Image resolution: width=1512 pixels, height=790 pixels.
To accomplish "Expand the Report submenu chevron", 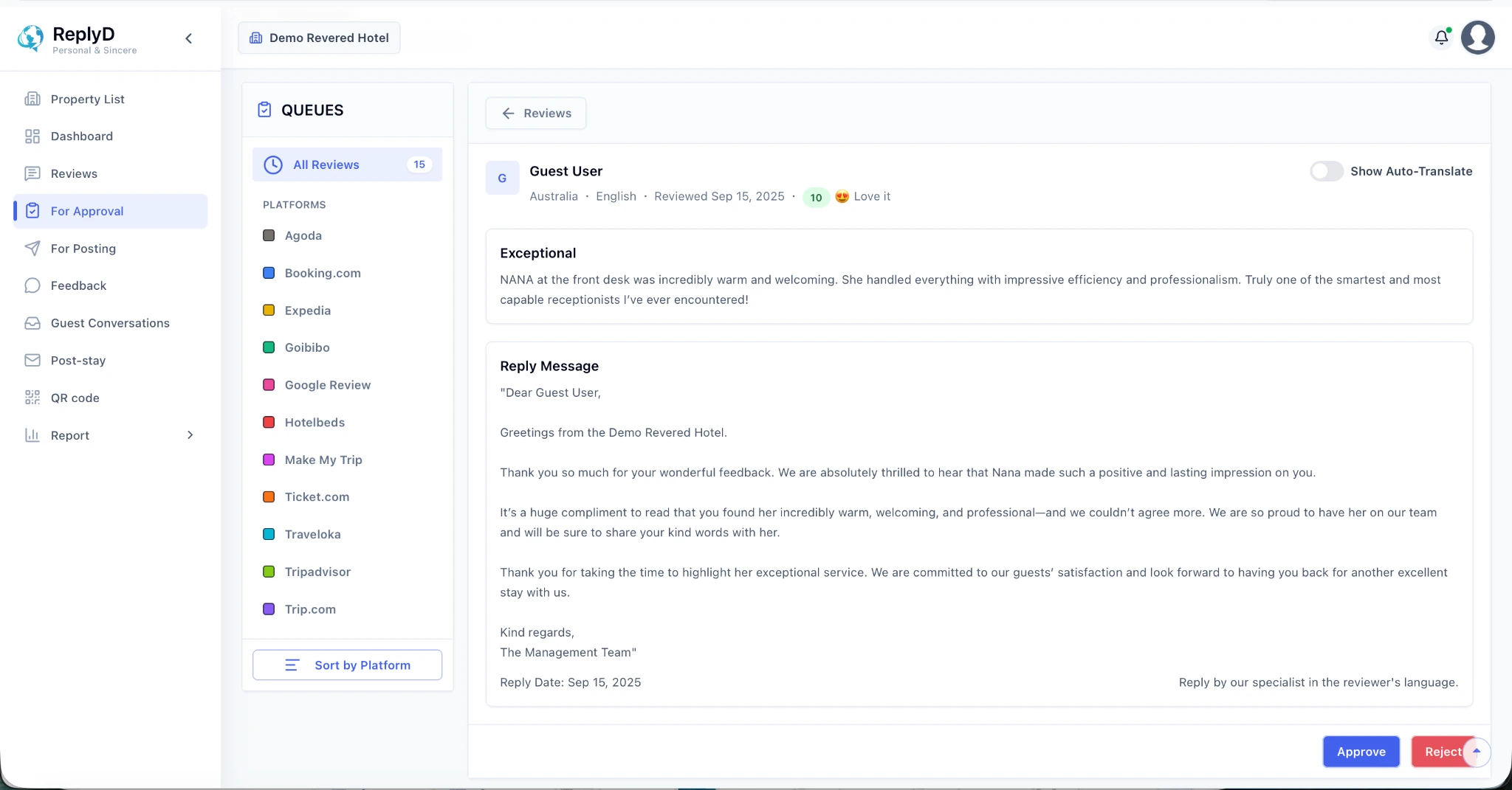I will coord(190,435).
